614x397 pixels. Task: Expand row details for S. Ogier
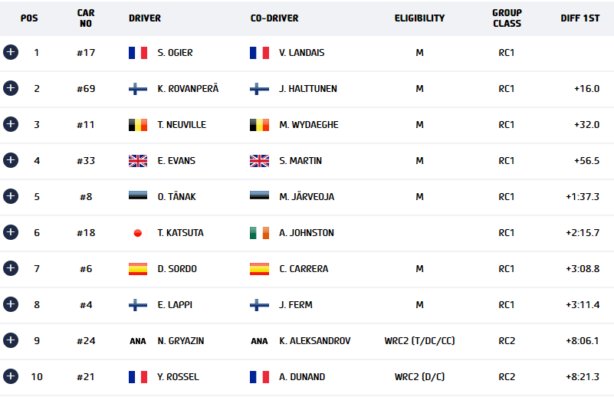[10, 52]
